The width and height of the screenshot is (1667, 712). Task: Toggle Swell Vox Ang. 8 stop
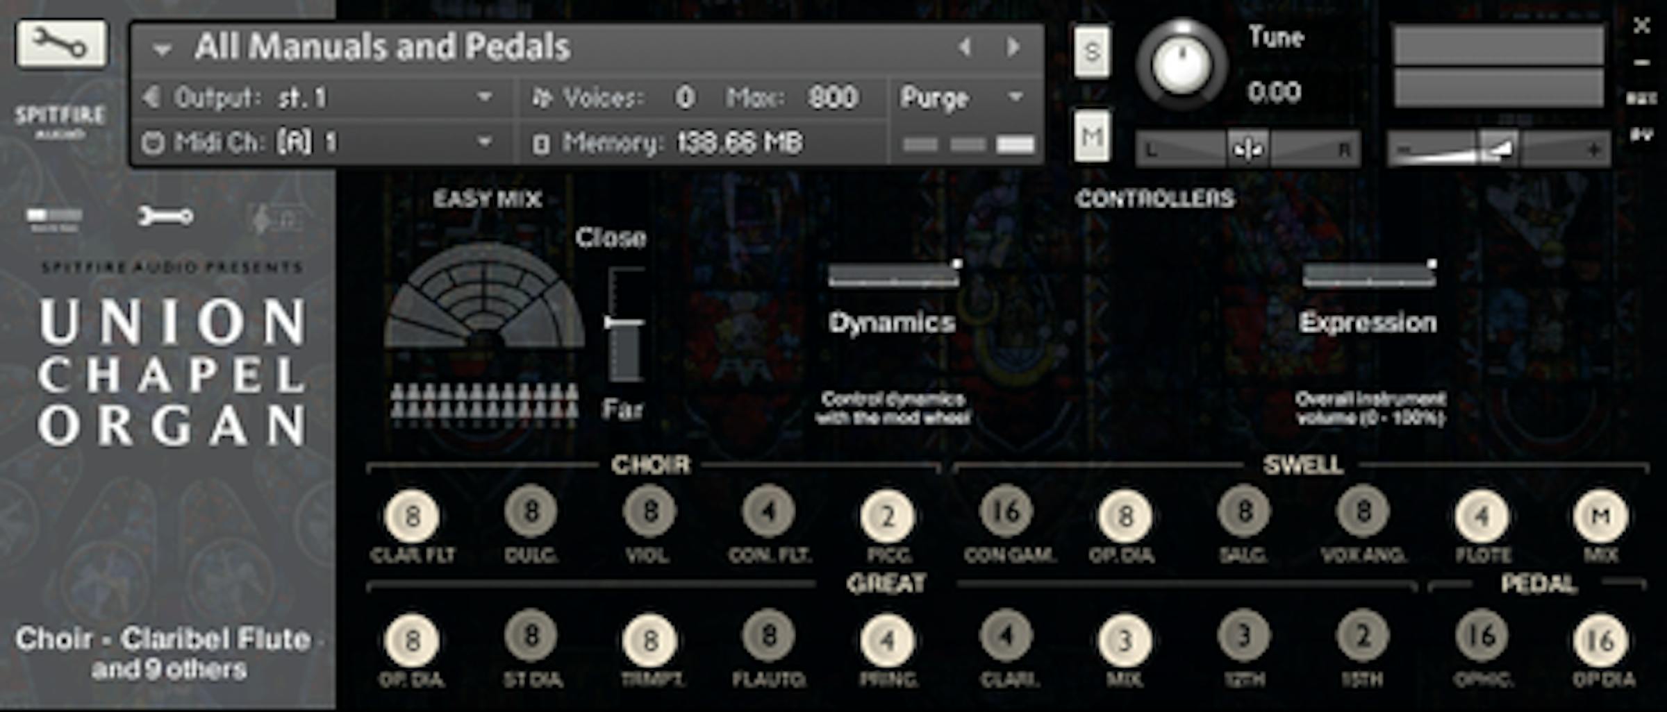pyautogui.click(x=1363, y=512)
